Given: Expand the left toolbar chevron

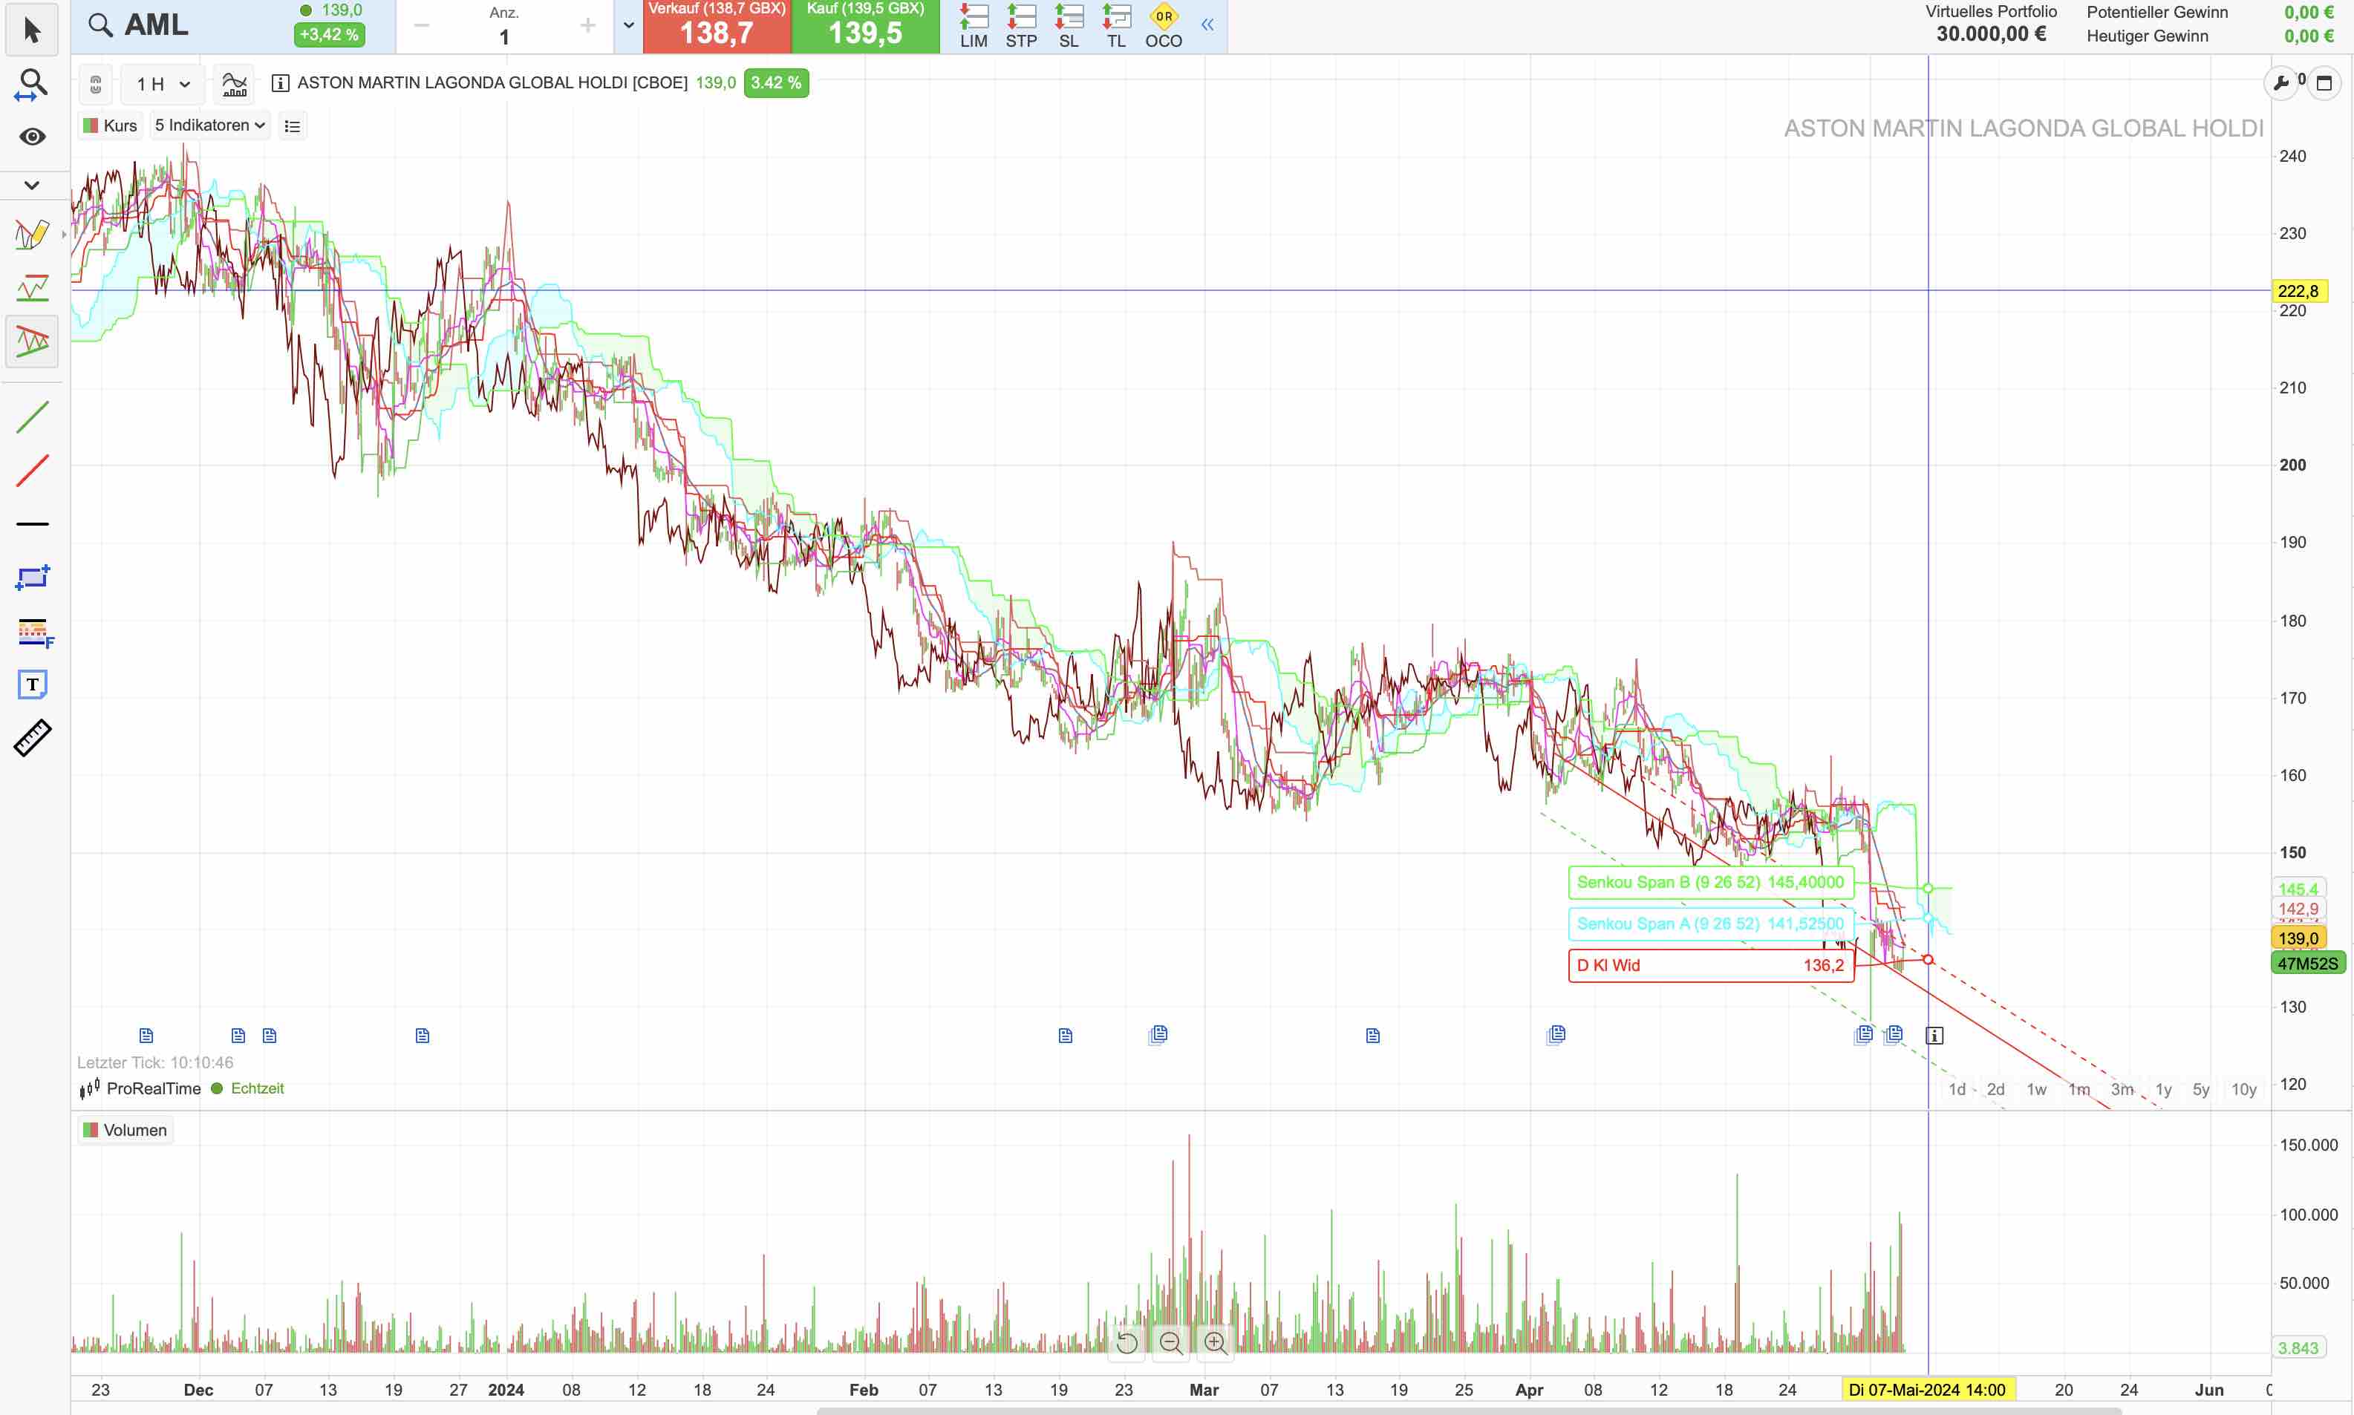Looking at the screenshot, I should 33,185.
